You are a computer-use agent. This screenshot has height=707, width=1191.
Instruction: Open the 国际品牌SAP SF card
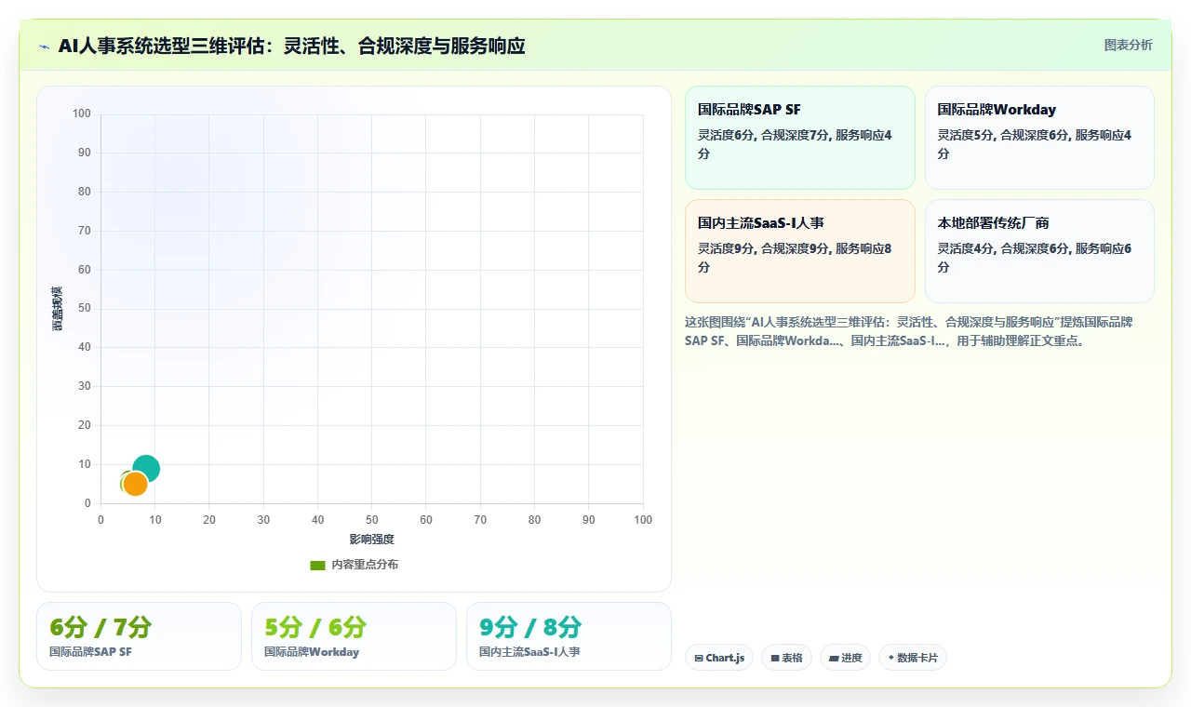[800, 138]
